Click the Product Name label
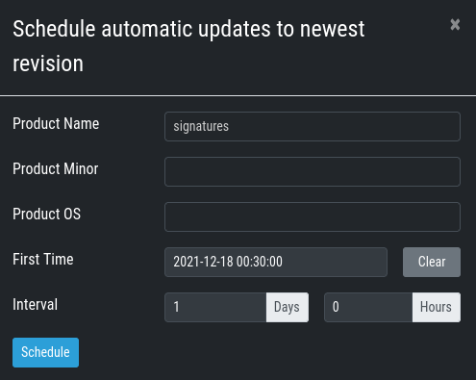 (x=56, y=124)
